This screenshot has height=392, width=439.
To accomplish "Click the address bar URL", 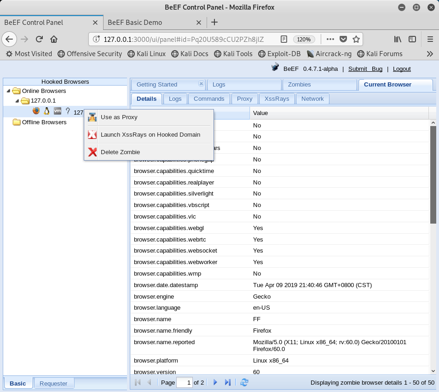I will 184,39.
